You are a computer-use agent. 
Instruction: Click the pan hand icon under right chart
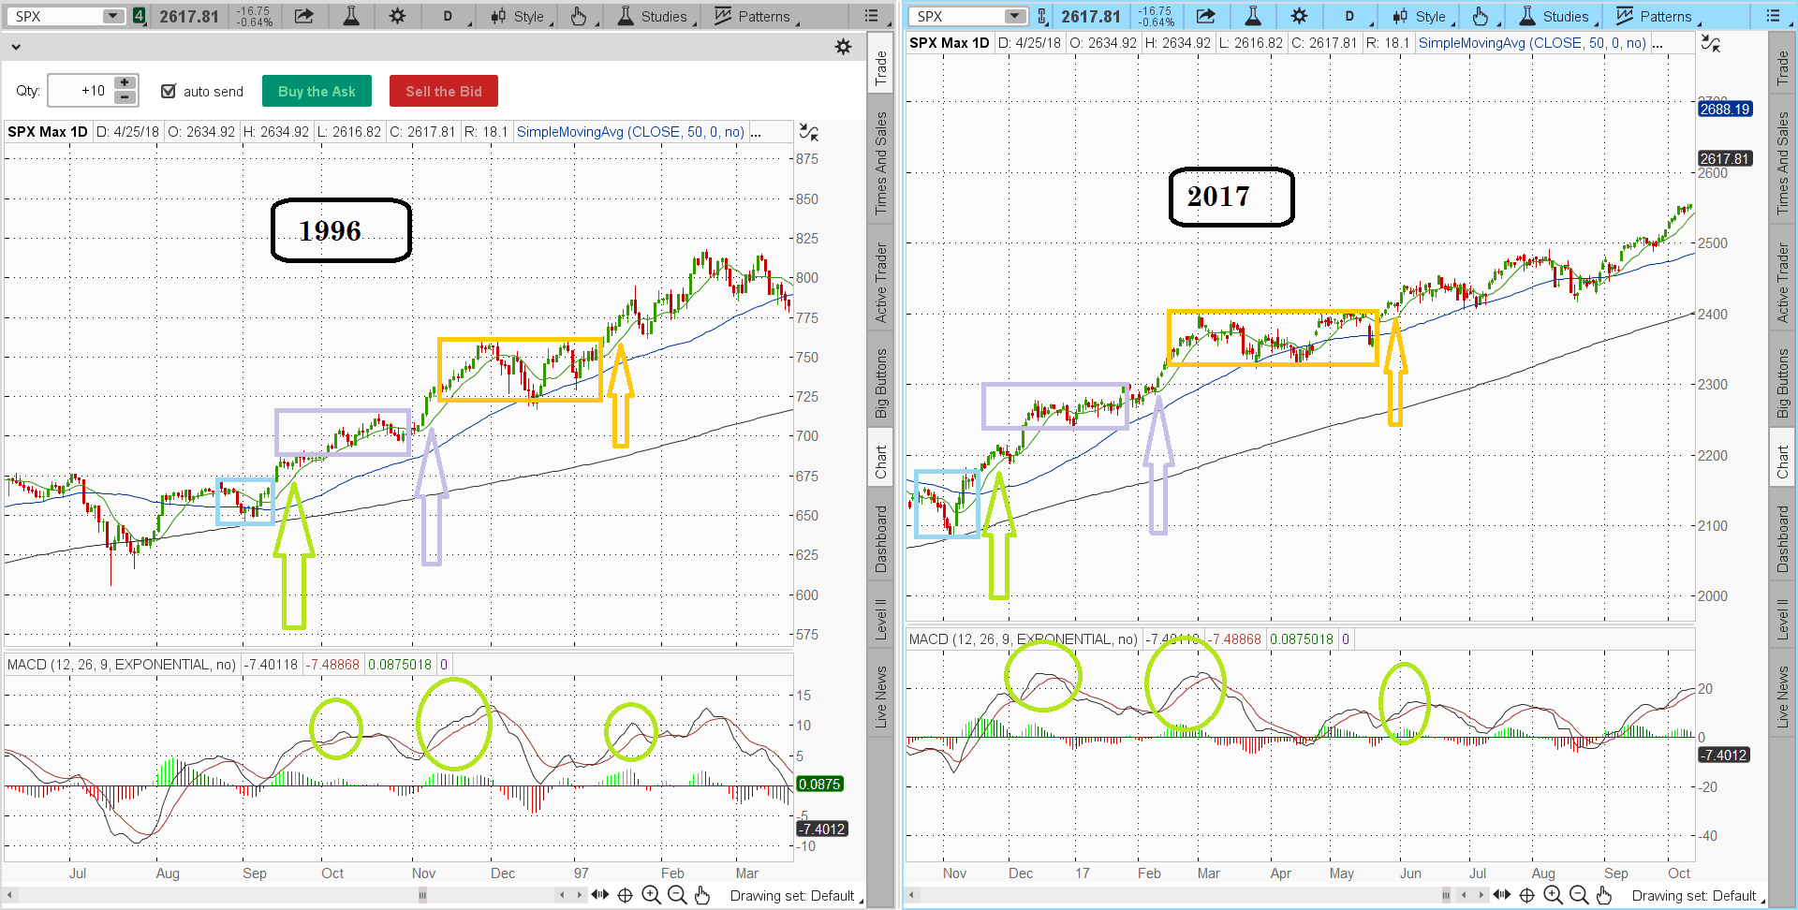1604,896
